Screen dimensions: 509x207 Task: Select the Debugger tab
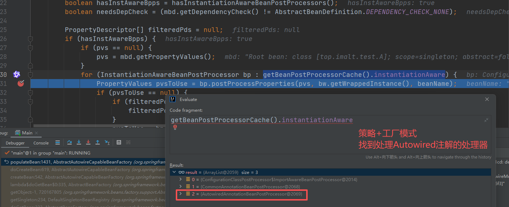15,143
